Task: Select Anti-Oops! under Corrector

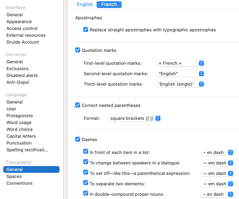Action: coord(18,82)
